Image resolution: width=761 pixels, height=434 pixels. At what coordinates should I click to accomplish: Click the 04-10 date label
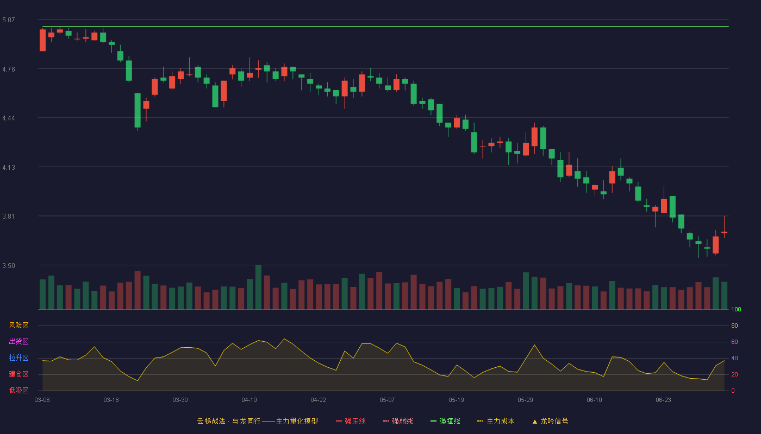(249, 400)
